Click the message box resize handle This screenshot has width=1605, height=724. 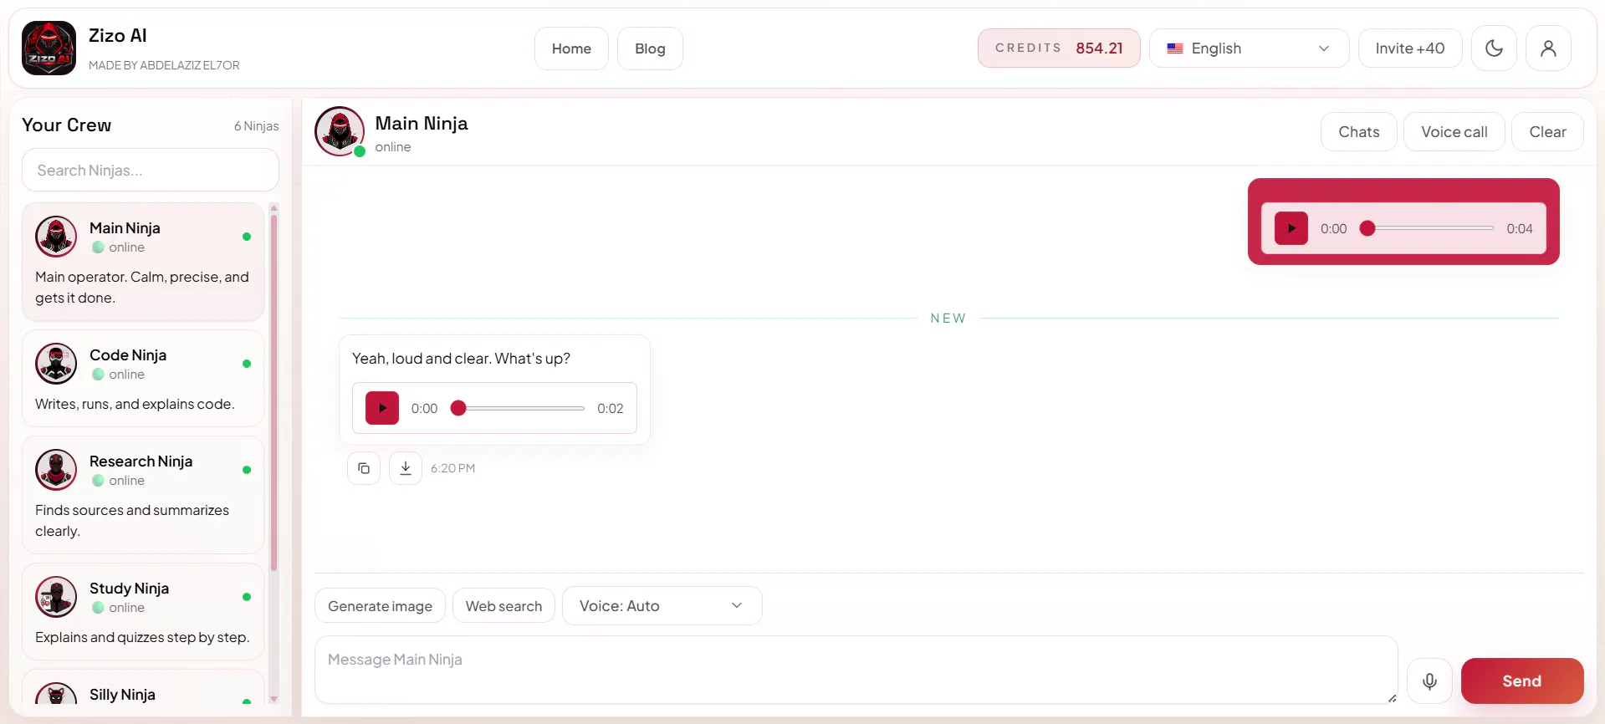pos(1392,698)
